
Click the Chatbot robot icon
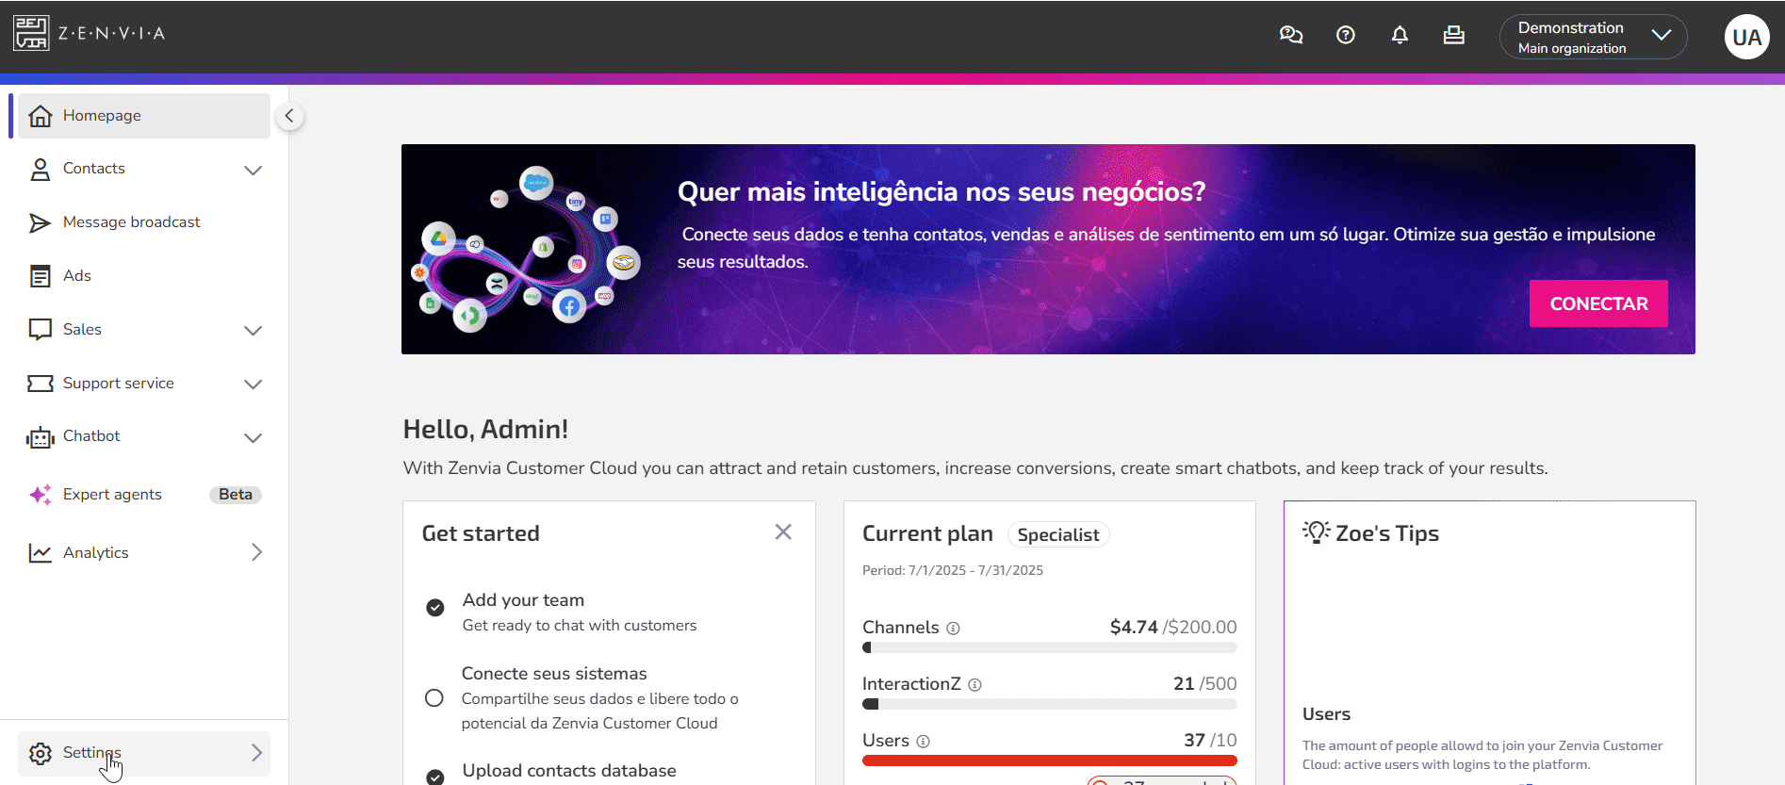(x=41, y=437)
